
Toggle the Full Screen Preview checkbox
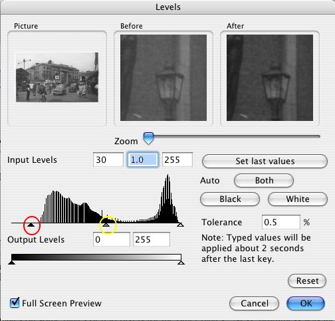(x=15, y=302)
